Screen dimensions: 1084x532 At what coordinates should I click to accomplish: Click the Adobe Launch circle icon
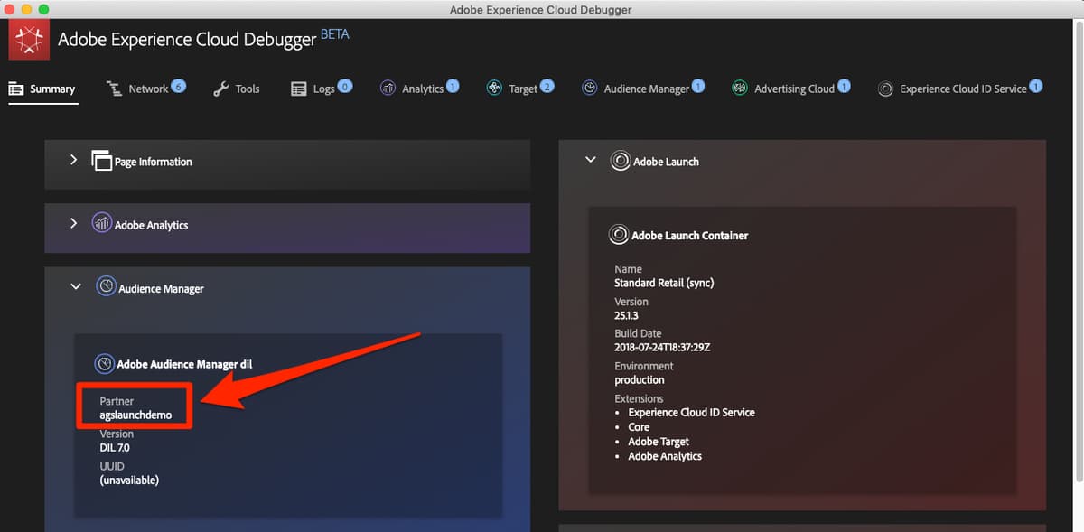pos(621,161)
